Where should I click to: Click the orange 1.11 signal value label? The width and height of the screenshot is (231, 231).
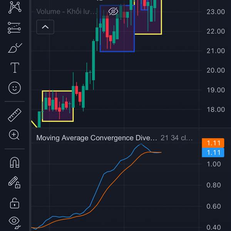click(x=213, y=143)
